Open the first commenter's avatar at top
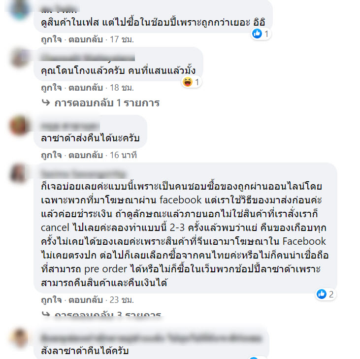The width and height of the screenshot is (360, 359). (x=20, y=9)
